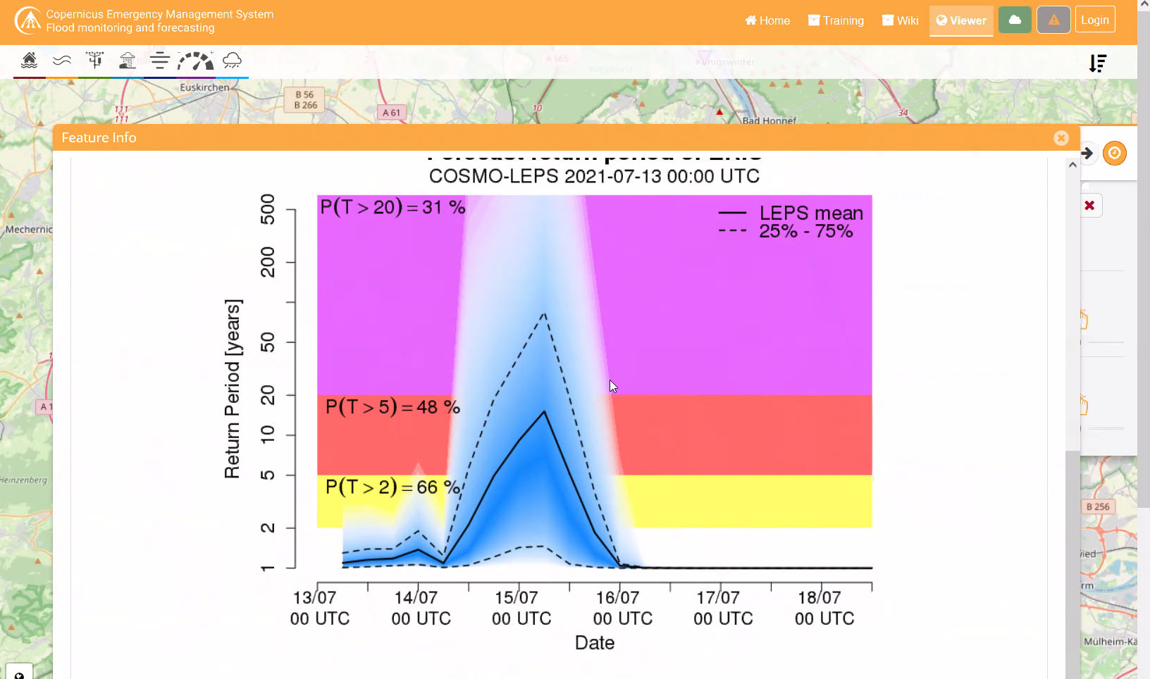The image size is (1150, 679).
Task: Open the Wiki menu item
Action: click(x=901, y=20)
